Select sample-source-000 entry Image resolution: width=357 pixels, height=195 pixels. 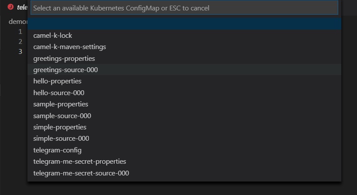(184, 116)
